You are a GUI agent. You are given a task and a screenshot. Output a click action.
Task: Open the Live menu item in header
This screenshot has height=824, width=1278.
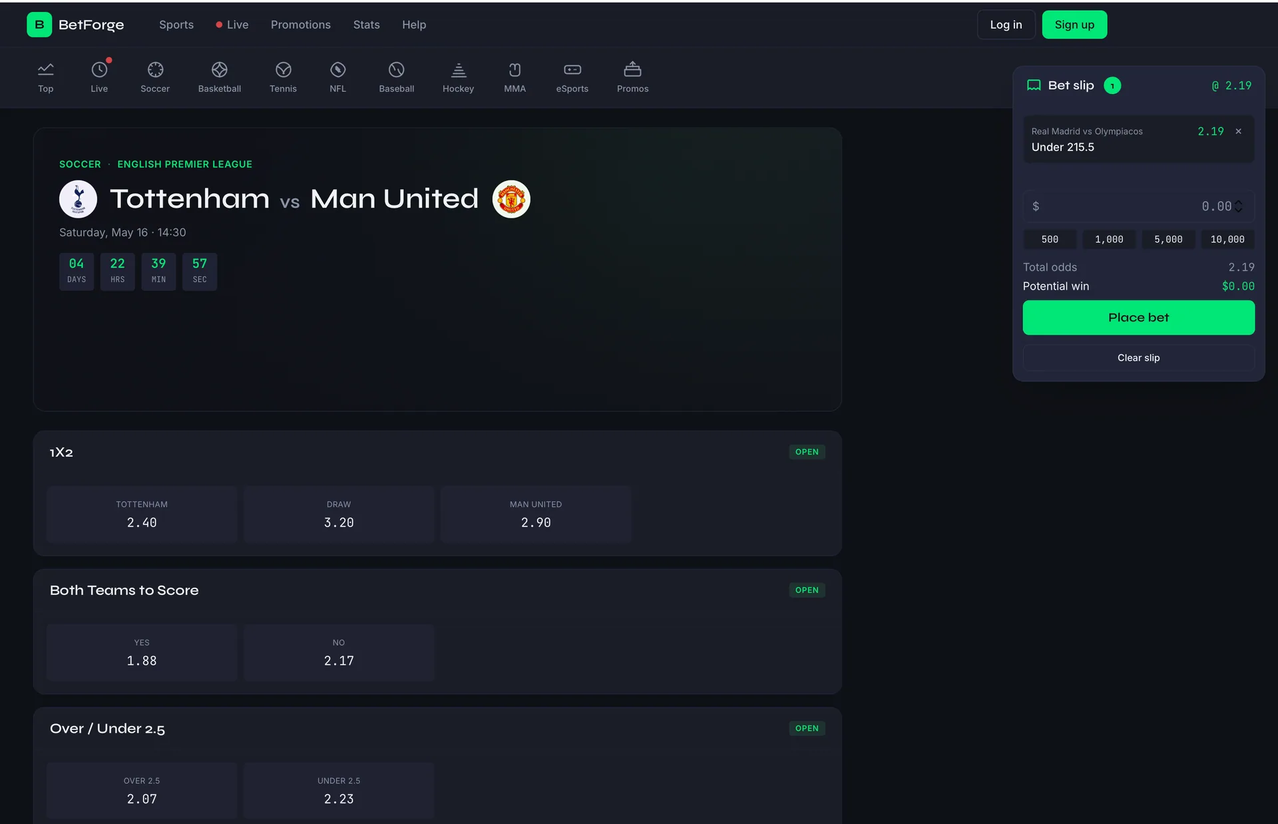pos(232,25)
